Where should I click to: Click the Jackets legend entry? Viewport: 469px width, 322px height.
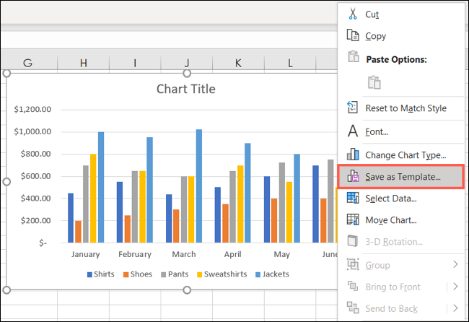273,274
